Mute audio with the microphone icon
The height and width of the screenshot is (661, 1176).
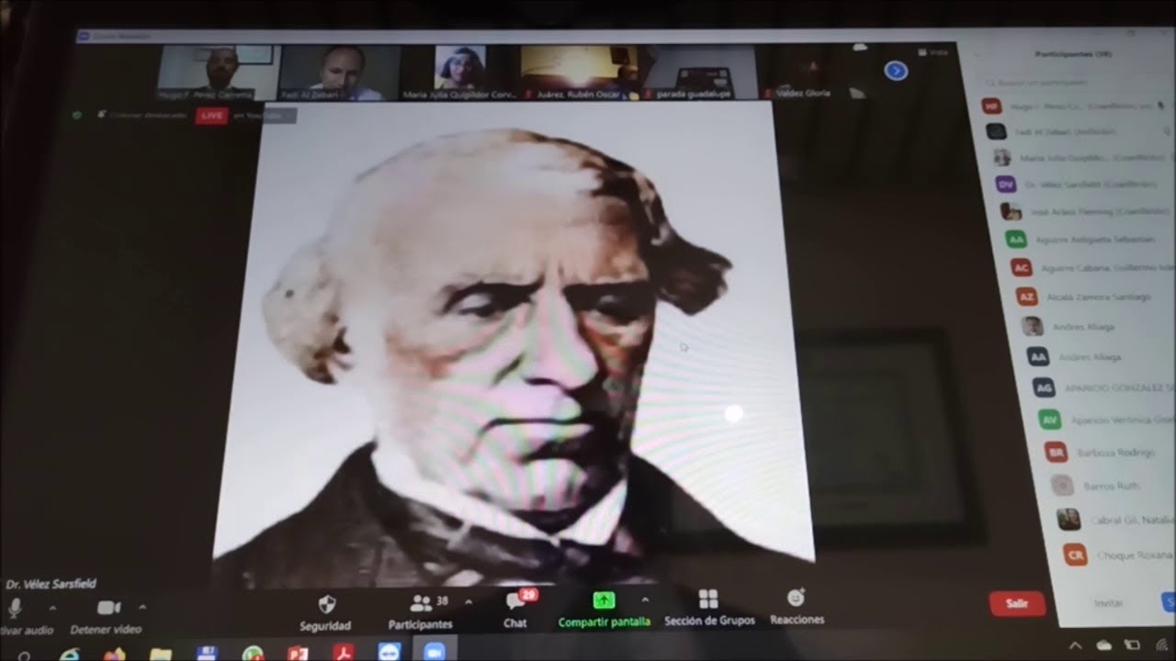pyautogui.click(x=14, y=609)
